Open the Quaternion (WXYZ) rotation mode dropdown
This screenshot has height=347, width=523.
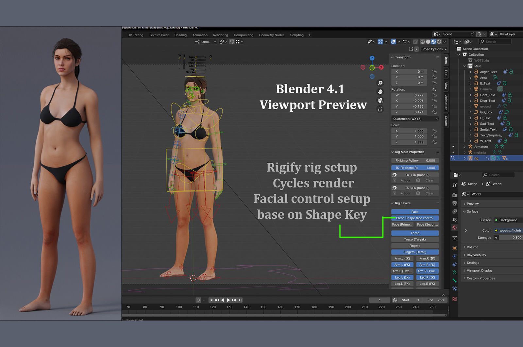[x=415, y=119]
